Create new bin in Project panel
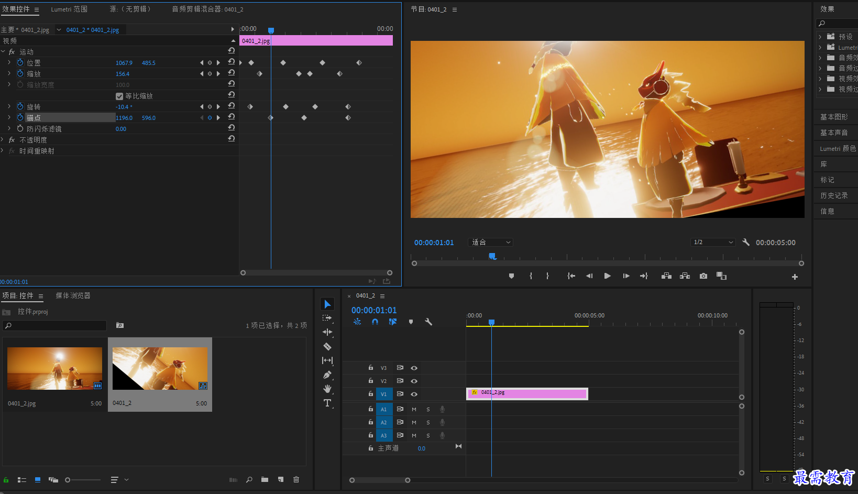Screen dimensions: 858x494 (265, 479)
